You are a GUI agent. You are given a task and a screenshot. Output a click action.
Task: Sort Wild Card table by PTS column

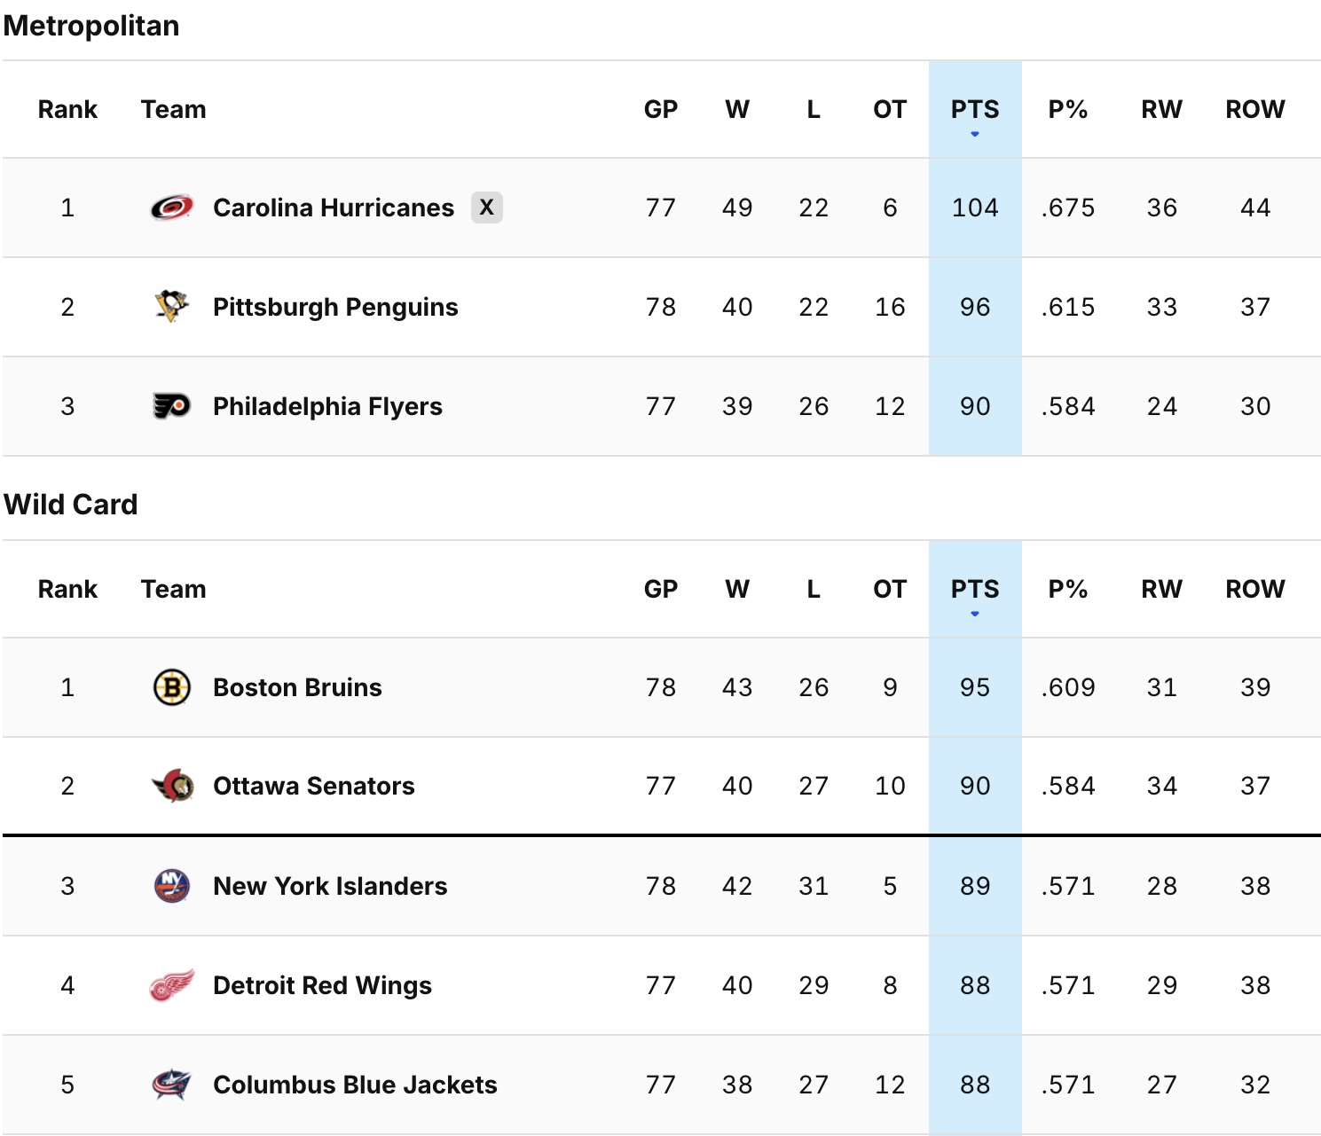tap(975, 590)
